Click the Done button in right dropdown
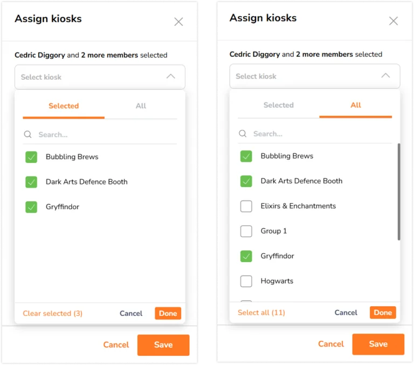This screenshot has width=414, height=365. click(x=383, y=313)
